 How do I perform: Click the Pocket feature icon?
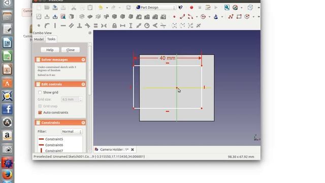point(90,17)
